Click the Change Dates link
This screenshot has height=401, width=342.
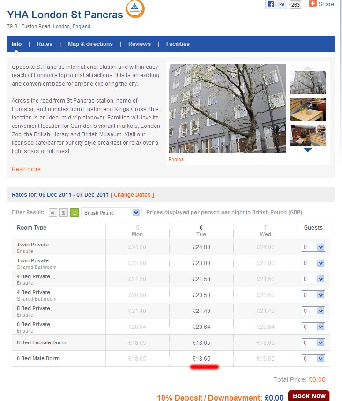pyautogui.click(x=132, y=195)
